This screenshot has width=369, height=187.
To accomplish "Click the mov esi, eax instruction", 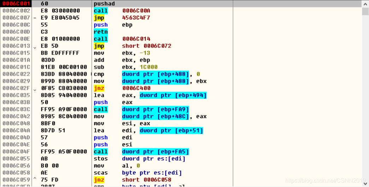I will 122,123.
